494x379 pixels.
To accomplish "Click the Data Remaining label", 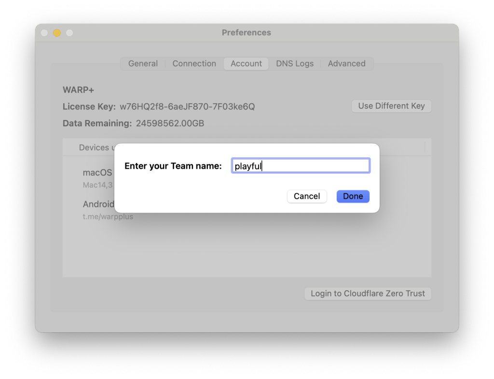I will pyautogui.click(x=97, y=123).
